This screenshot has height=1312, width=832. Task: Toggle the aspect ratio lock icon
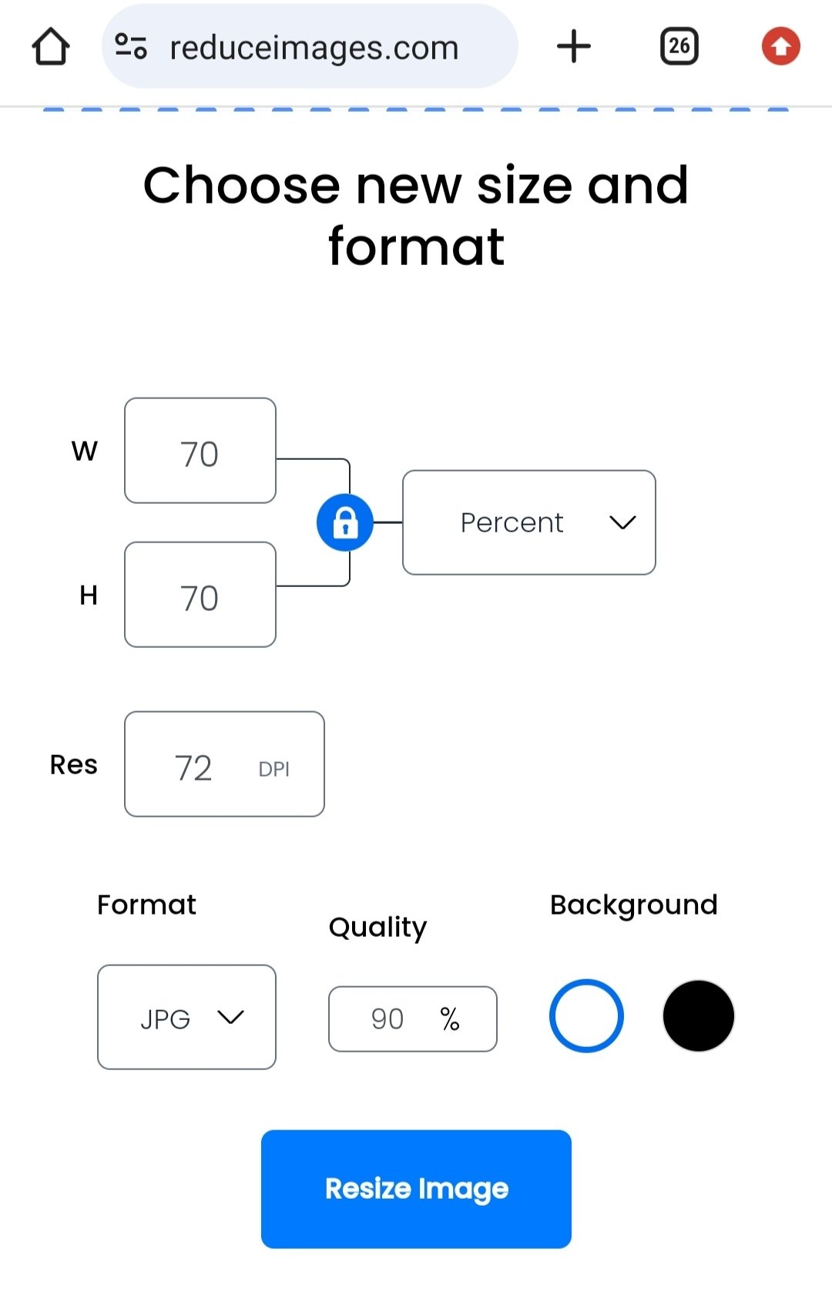345,522
